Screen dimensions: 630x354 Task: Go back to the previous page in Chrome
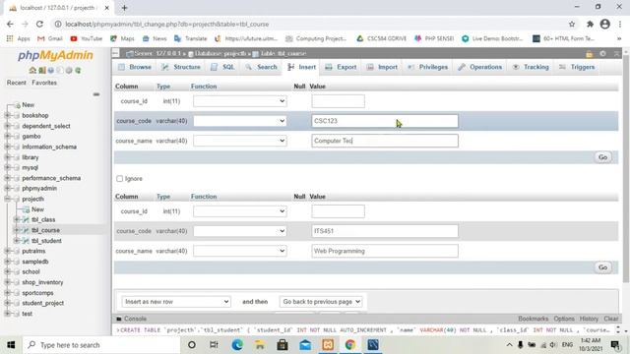(x=10, y=24)
